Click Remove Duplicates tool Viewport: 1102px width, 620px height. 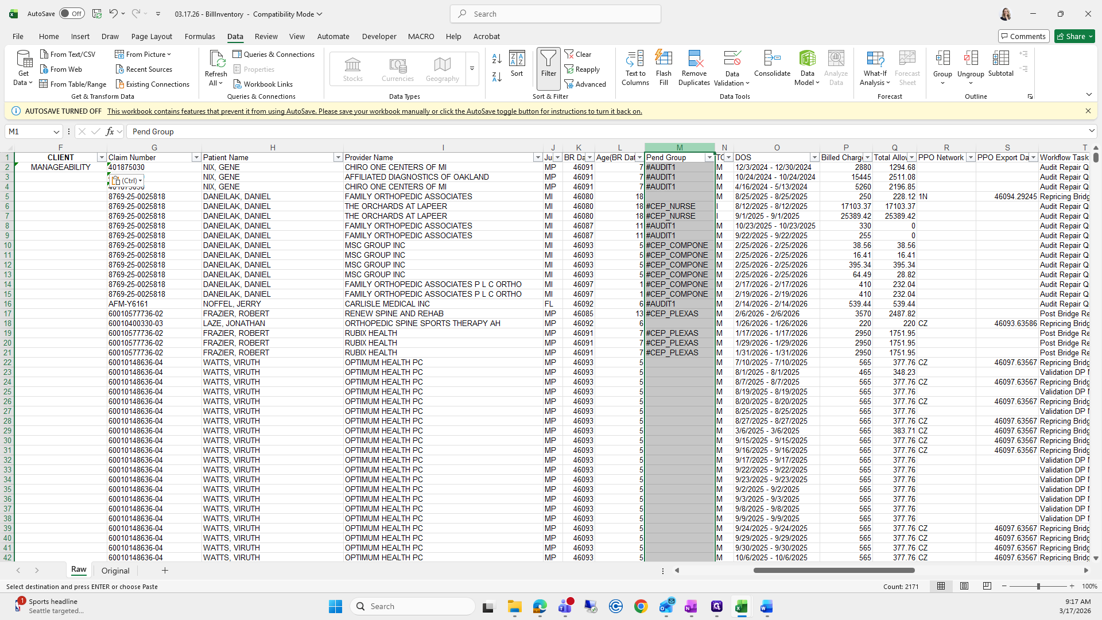[694, 68]
